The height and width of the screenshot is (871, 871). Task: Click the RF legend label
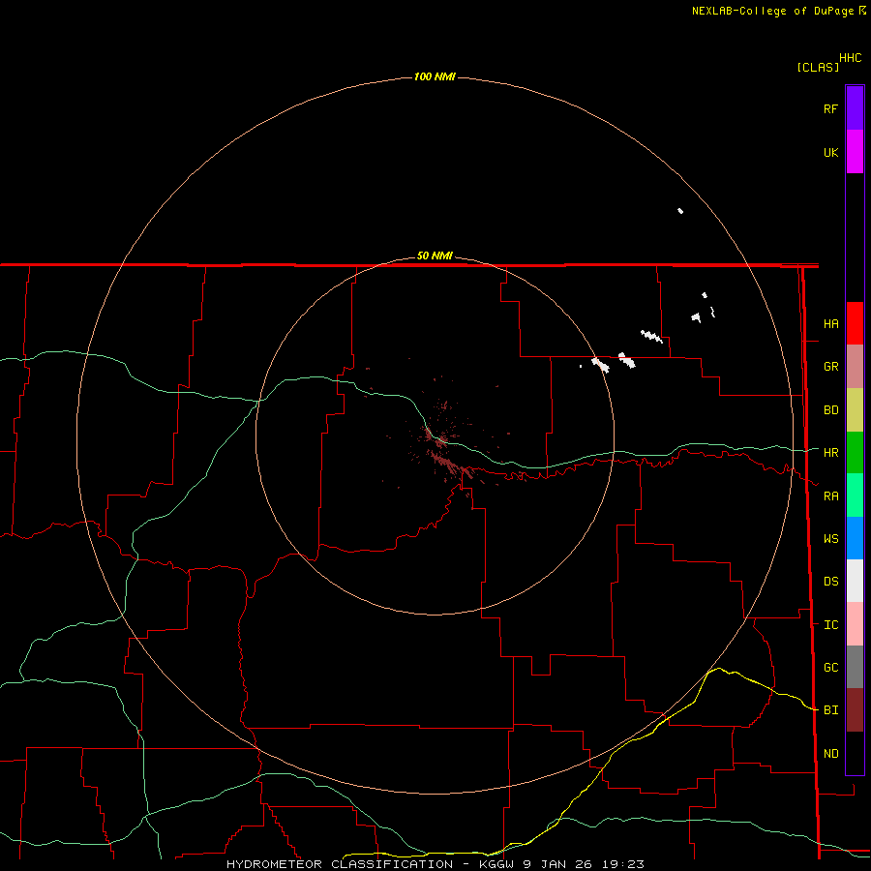(x=830, y=108)
